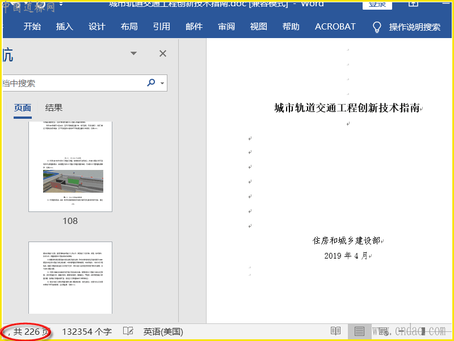
Task: Open navigation pane options dropdown arrow
Action: click(133, 53)
